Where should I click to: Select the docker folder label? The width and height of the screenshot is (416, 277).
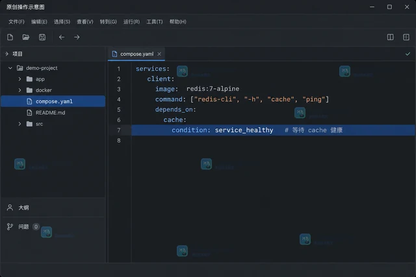[44, 90]
